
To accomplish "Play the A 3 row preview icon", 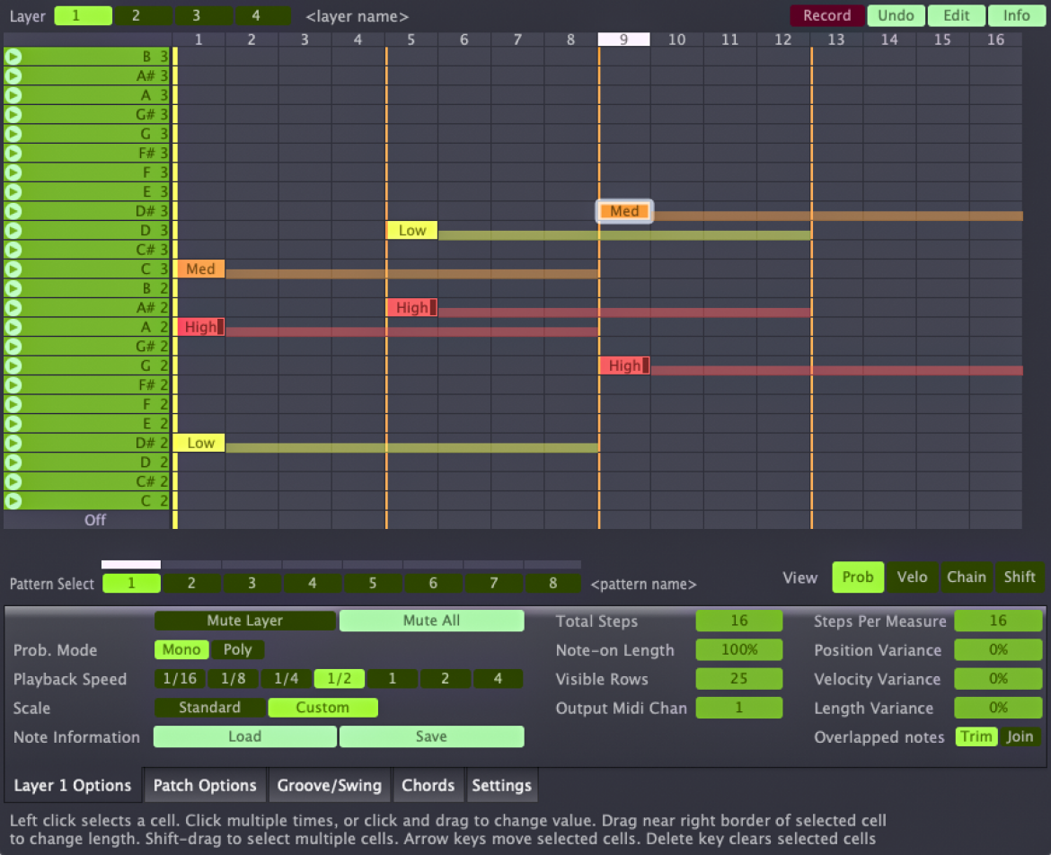I will coord(13,95).
